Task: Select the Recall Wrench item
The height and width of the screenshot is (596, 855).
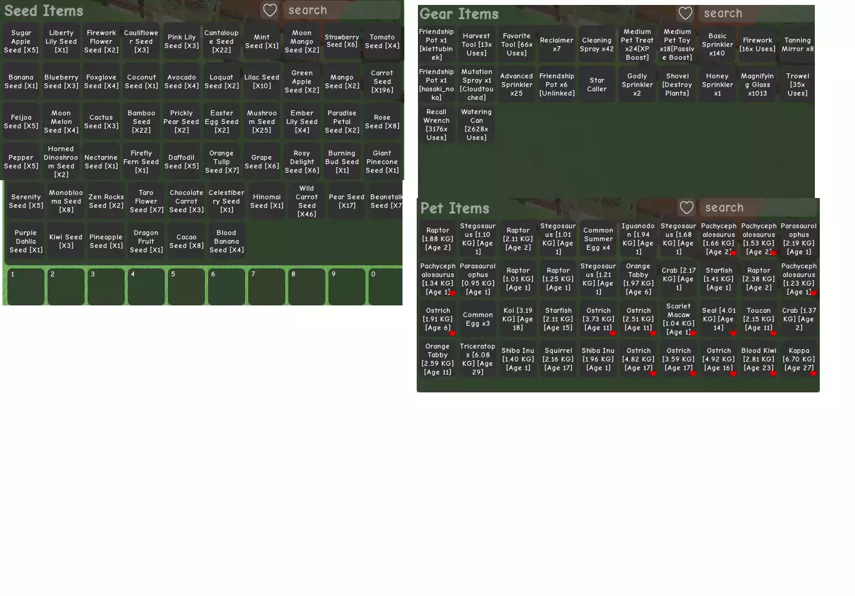Action: pyautogui.click(x=436, y=125)
